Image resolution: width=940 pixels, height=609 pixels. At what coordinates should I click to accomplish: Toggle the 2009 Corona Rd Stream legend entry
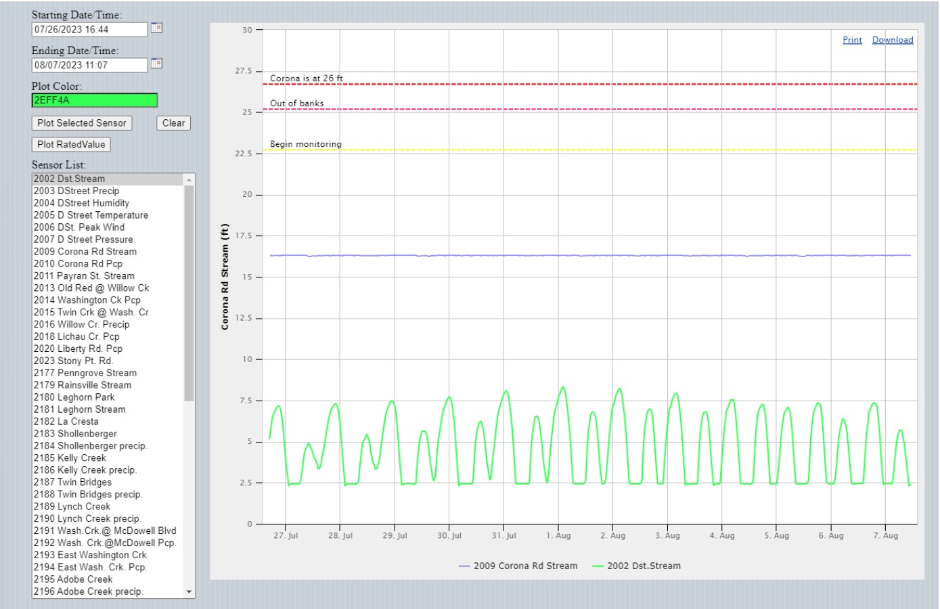pyautogui.click(x=518, y=566)
